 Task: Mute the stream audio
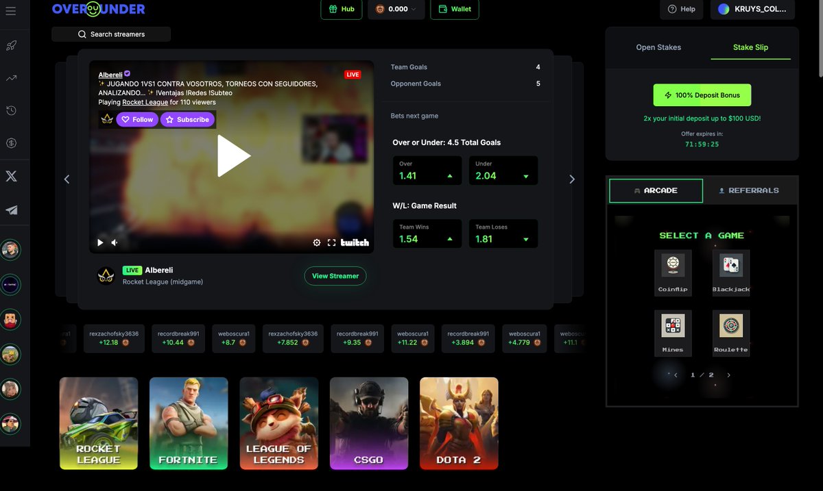coord(115,242)
